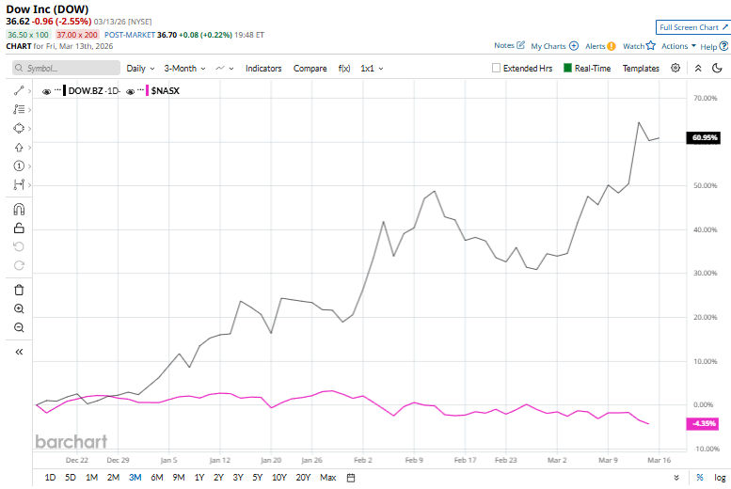Expand the shapes tool submenu arrow

[x=29, y=129]
